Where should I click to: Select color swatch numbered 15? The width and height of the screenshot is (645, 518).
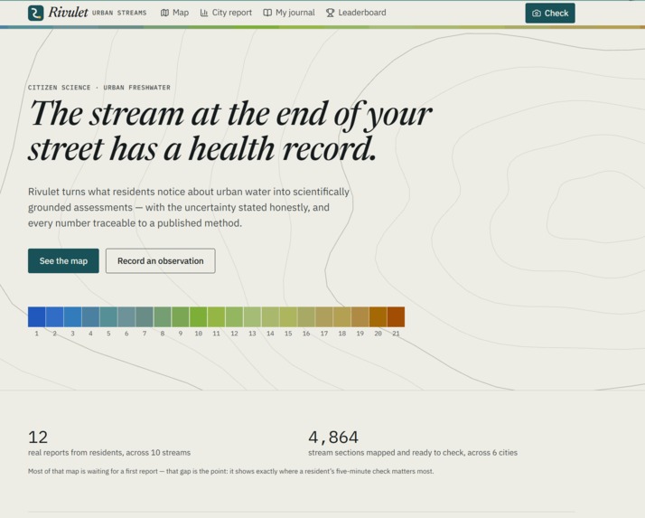tap(288, 316)
